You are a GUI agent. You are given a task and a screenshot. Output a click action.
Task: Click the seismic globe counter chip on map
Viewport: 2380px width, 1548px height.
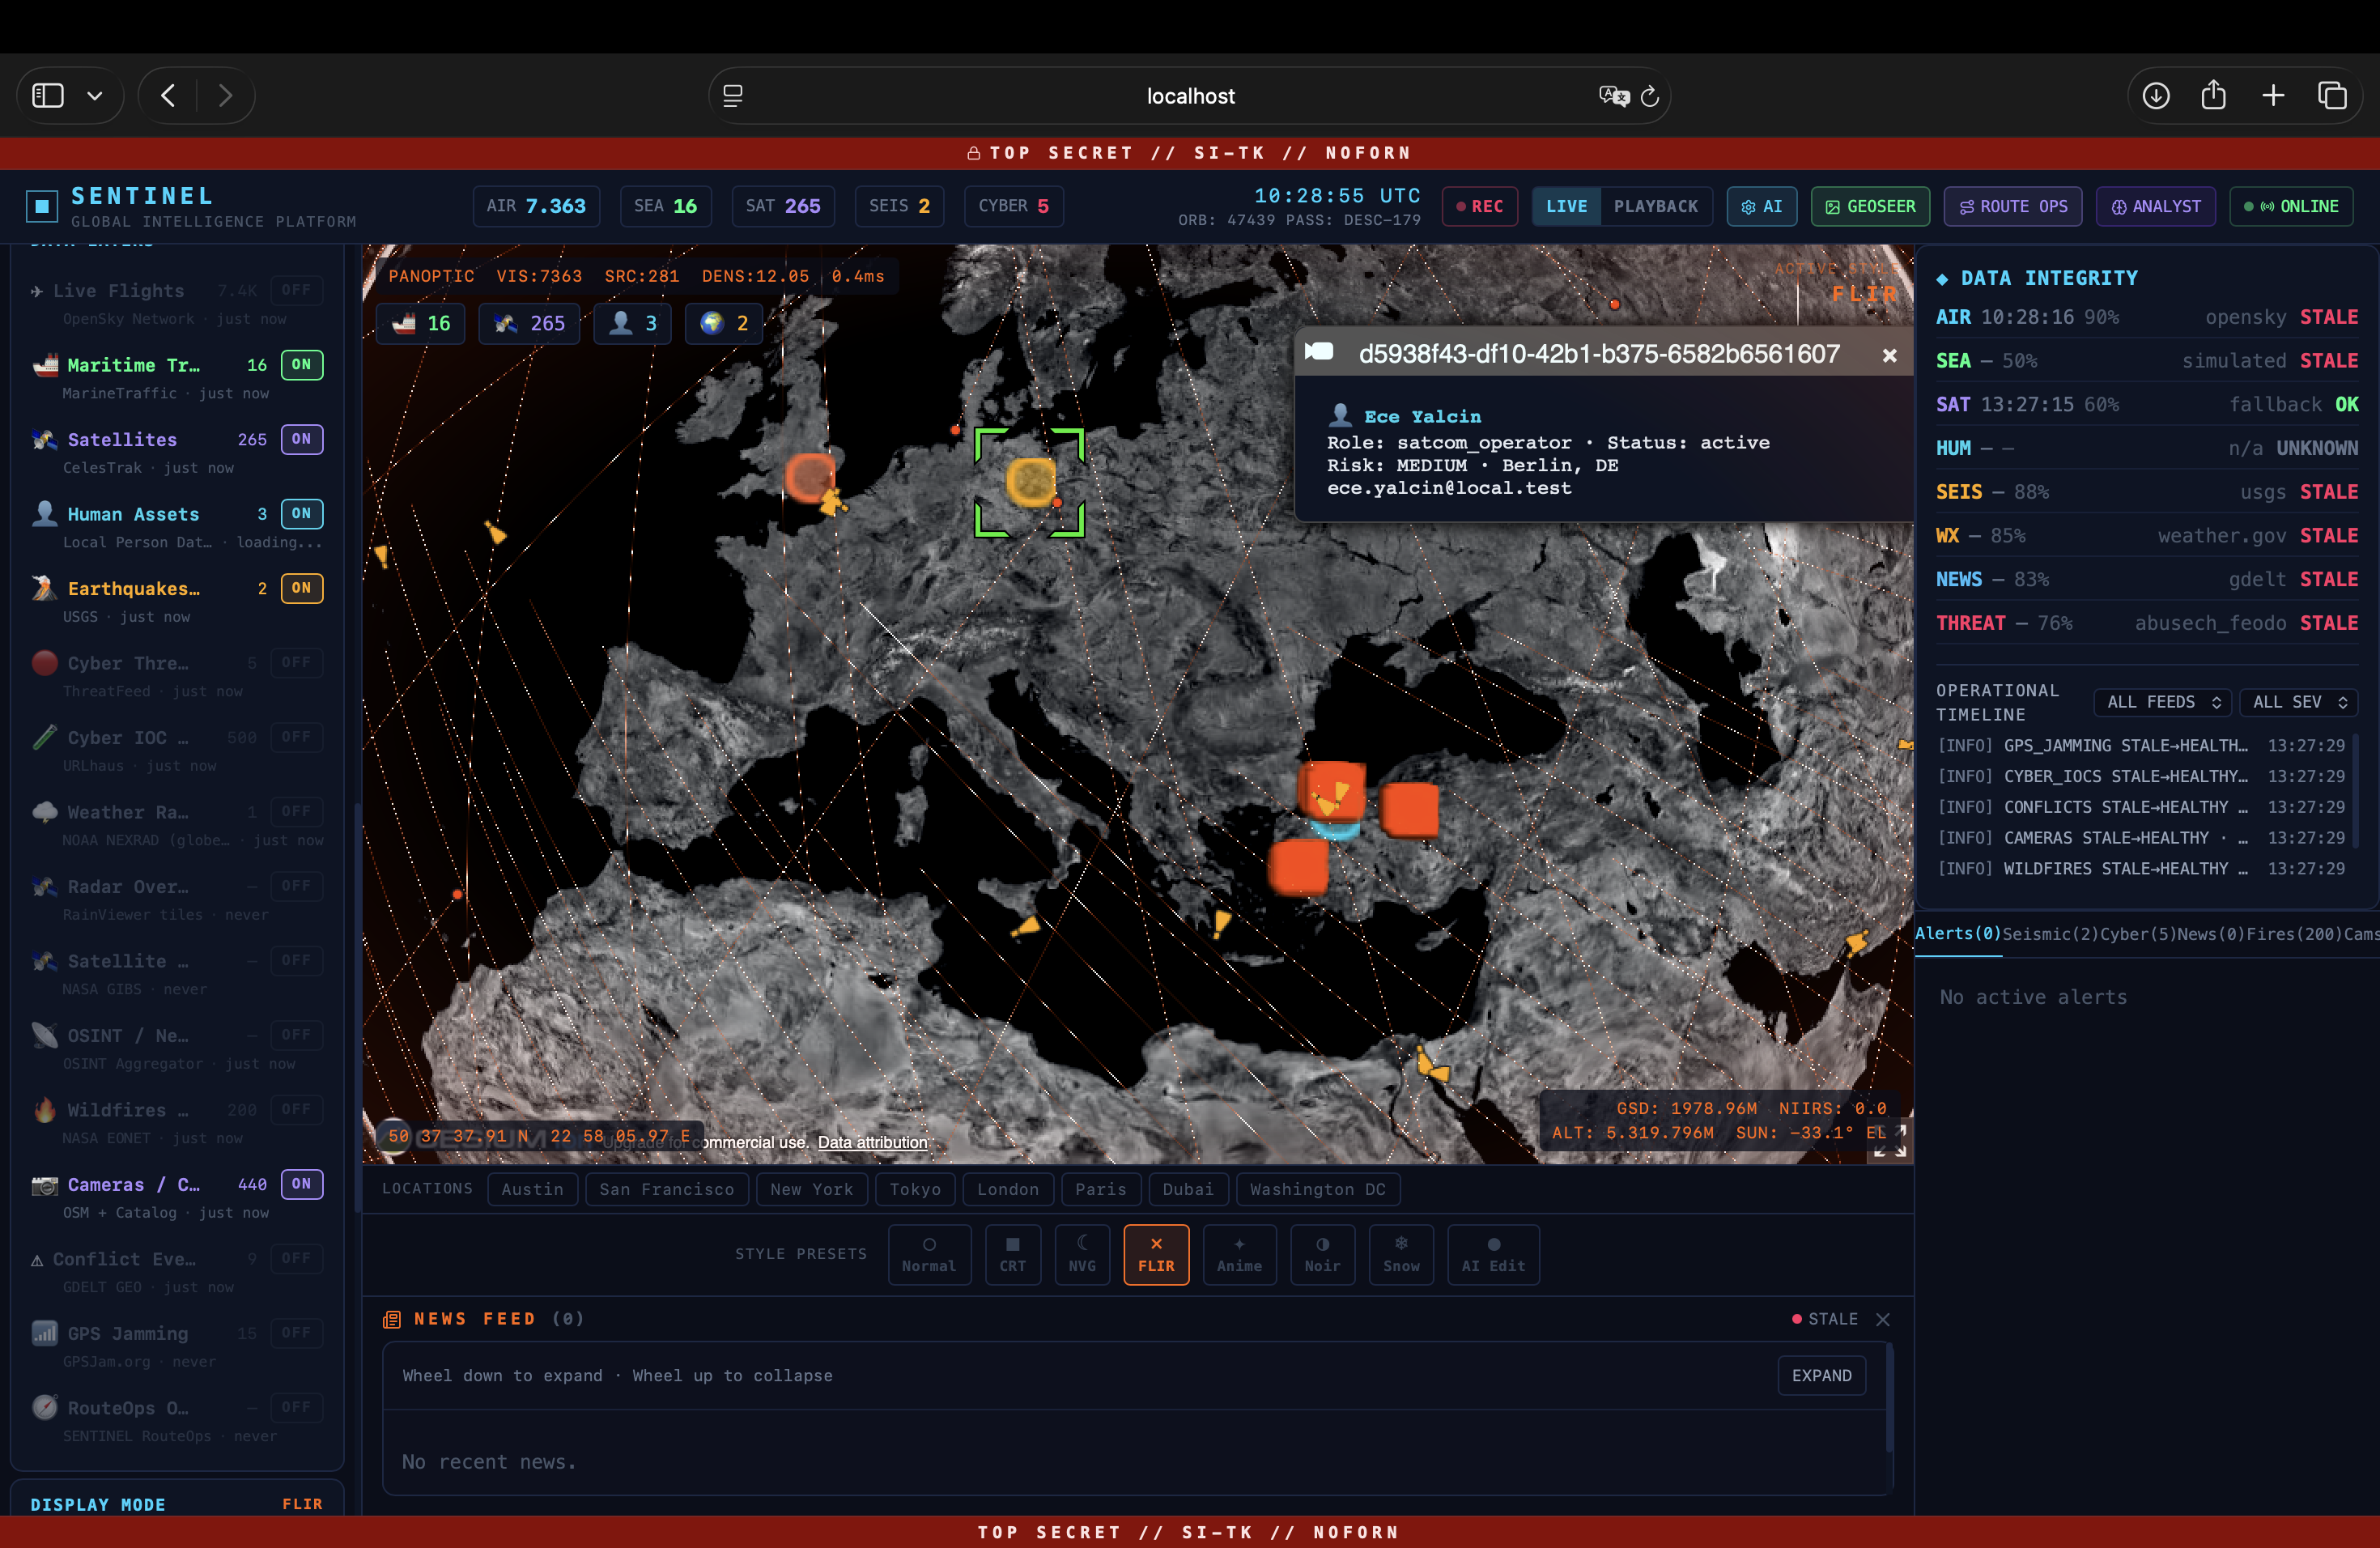[x=724, y=323]
